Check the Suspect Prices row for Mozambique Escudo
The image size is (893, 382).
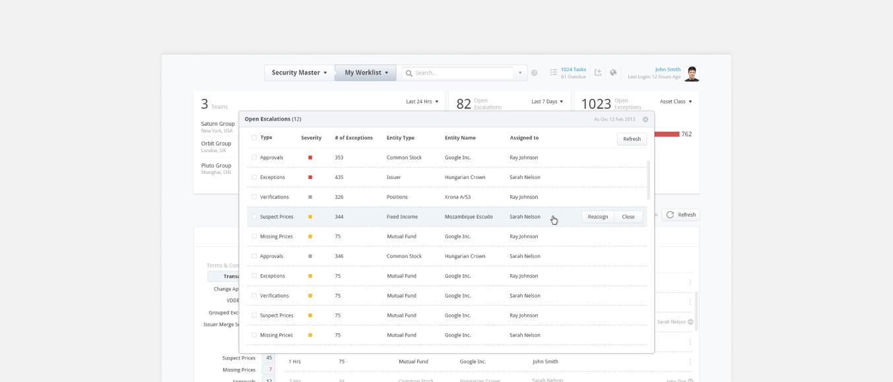[x=254, y=217]
